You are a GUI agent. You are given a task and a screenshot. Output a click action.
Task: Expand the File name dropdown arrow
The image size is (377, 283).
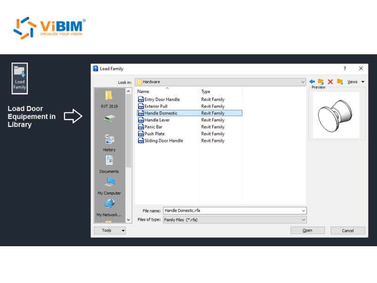303,211
